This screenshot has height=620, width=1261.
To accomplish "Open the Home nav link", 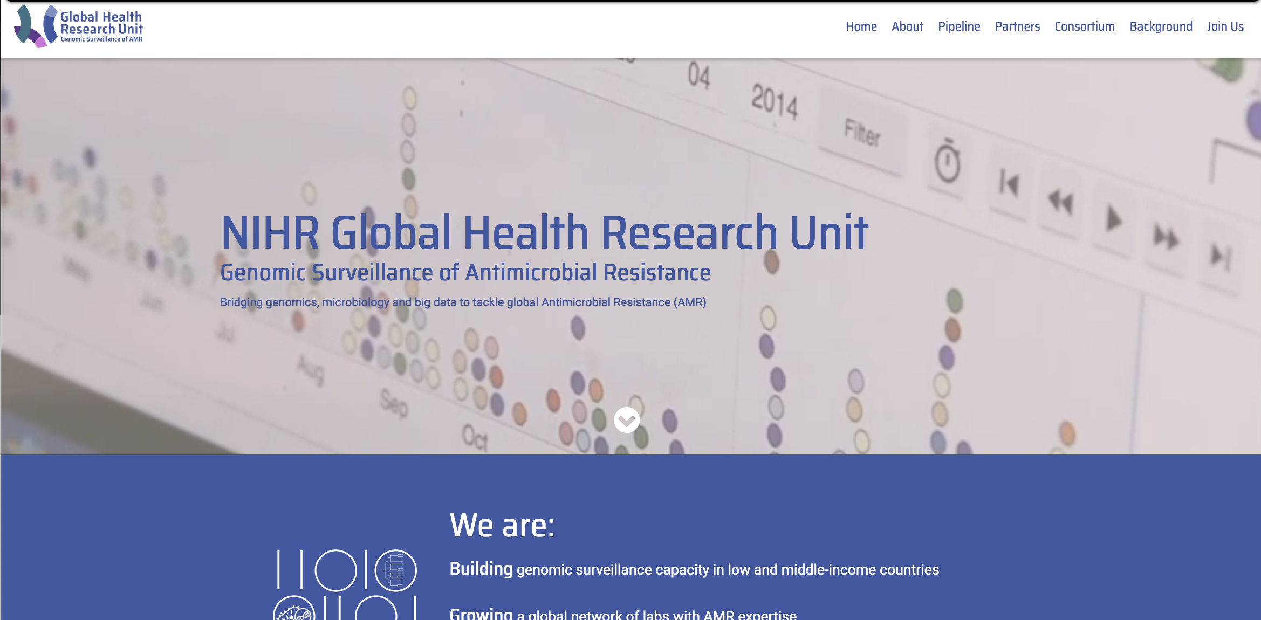I will point(861,26).
